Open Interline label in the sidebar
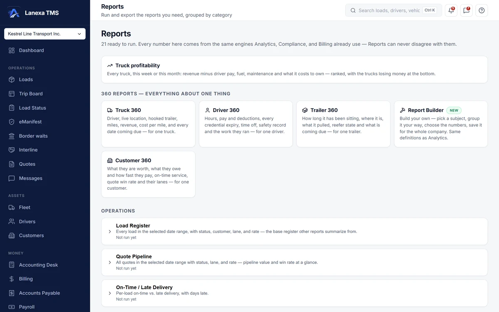 (28, 150)
